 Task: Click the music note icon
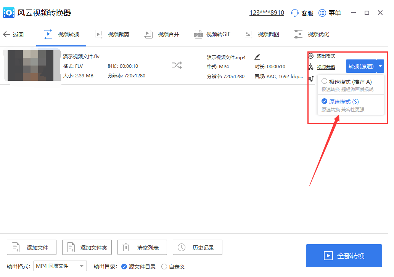(312, 78)
